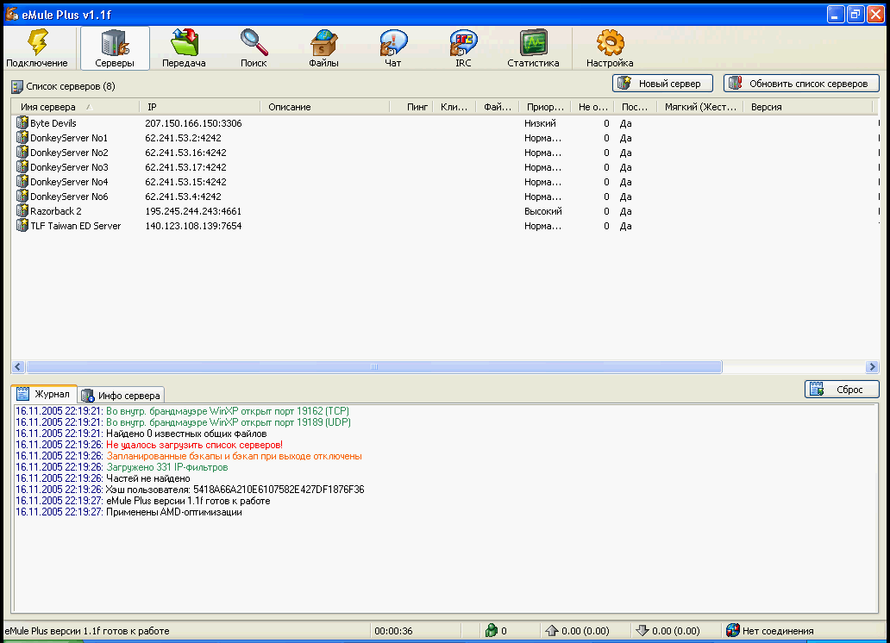Click the users count icon in status bar
The height and width of the screenshot is (643, 890).
(492, 631)
